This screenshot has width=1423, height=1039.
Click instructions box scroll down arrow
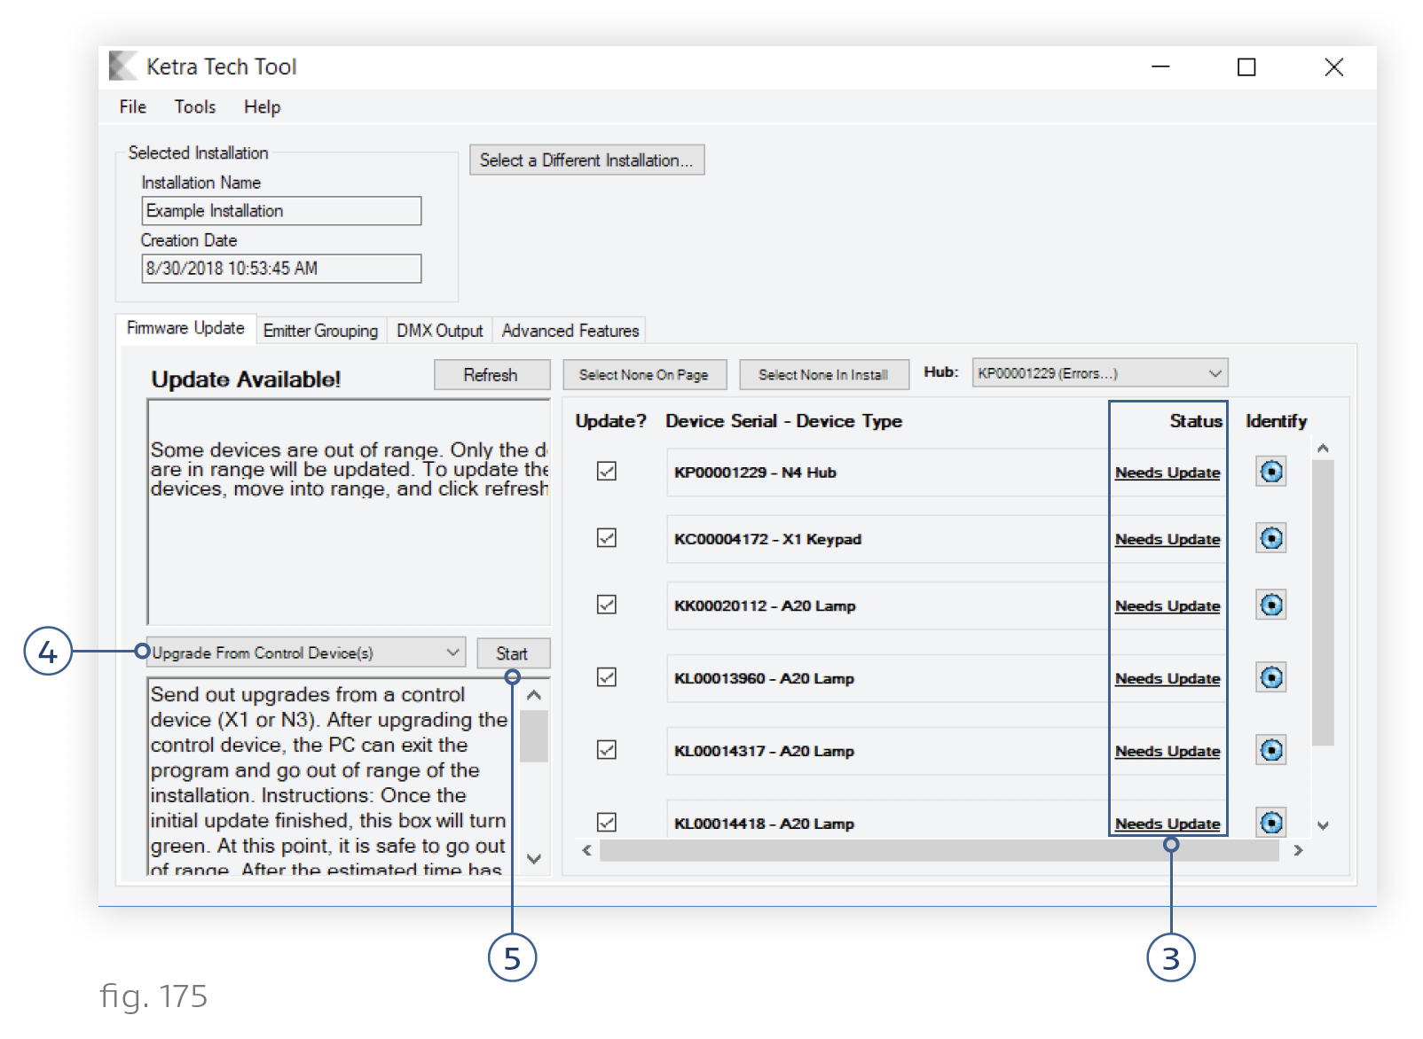point(534,859)
